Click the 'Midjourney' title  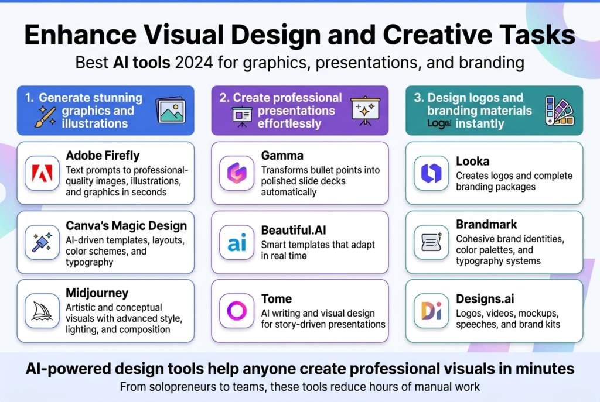(x=97, y=293)
